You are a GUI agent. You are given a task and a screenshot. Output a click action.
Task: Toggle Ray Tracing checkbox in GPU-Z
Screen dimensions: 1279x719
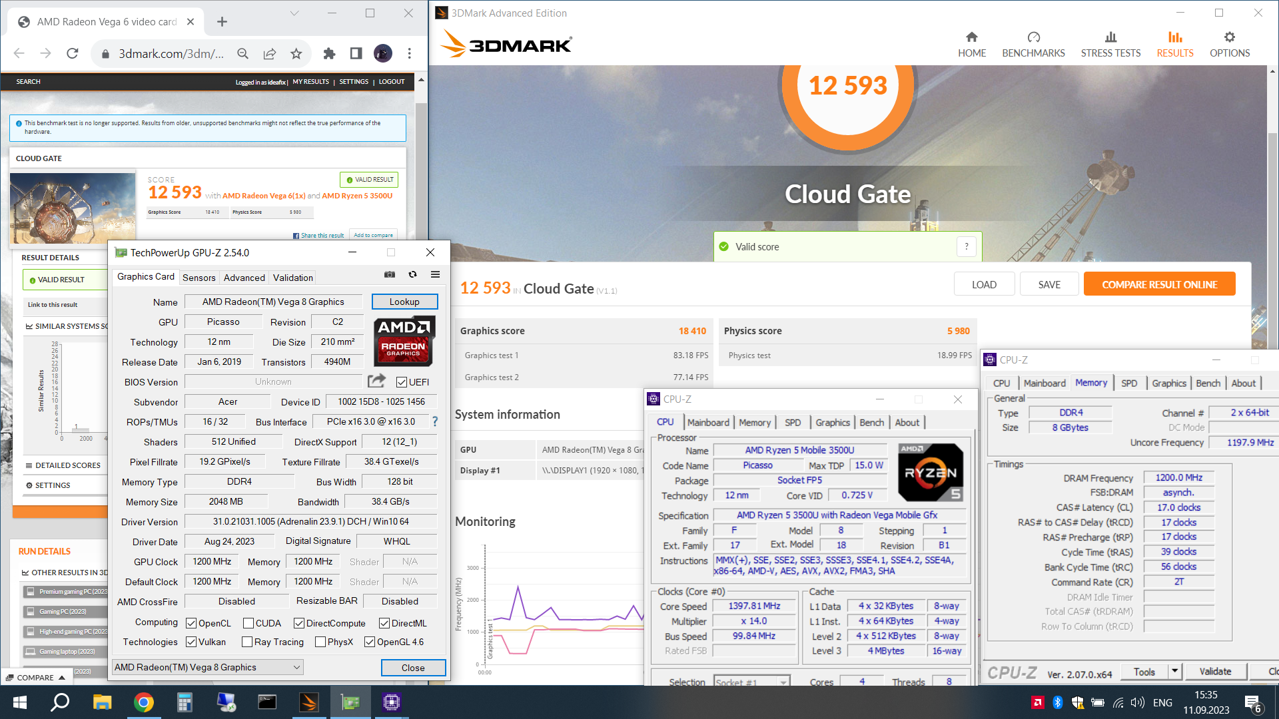[x=247, y=642]
